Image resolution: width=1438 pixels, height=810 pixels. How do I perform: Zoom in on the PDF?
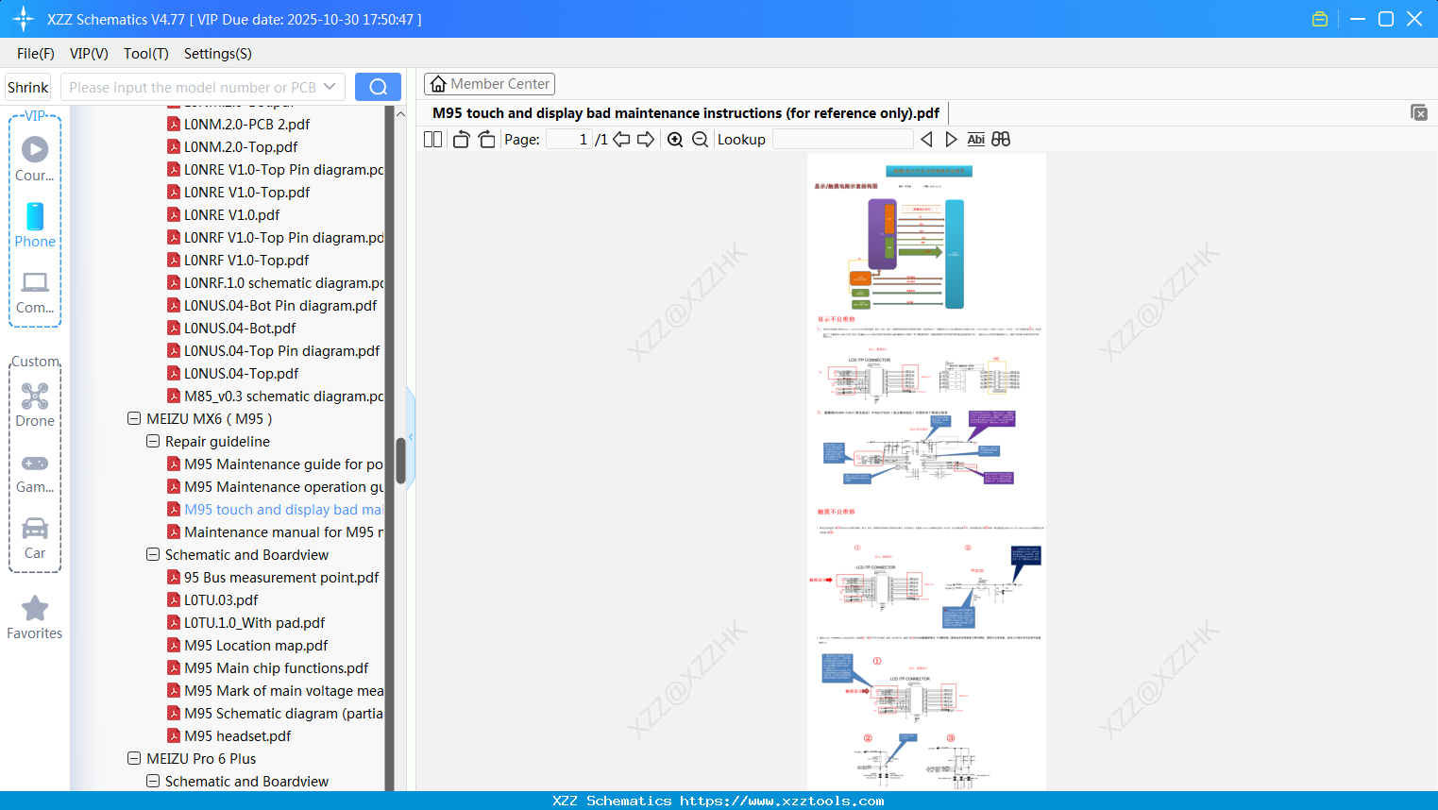(675, 139)
